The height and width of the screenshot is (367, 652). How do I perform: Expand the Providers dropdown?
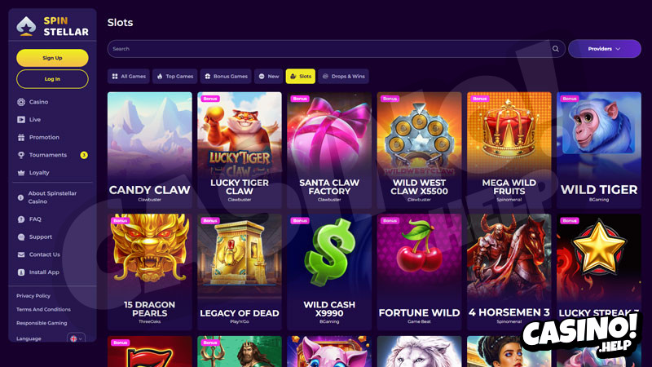[604, 49]
